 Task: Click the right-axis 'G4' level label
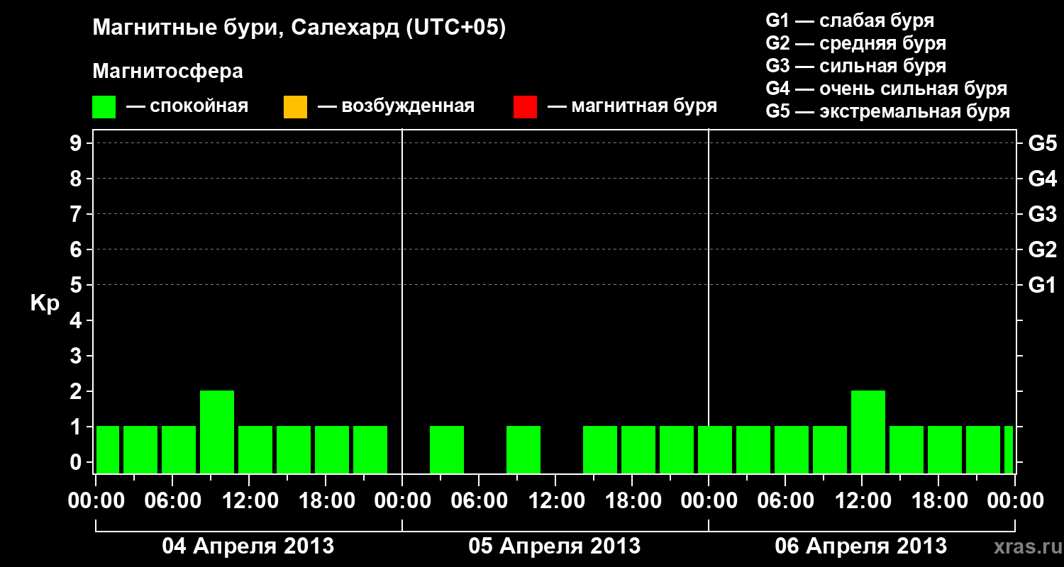pyautogui.click(x=1043, y=179)
